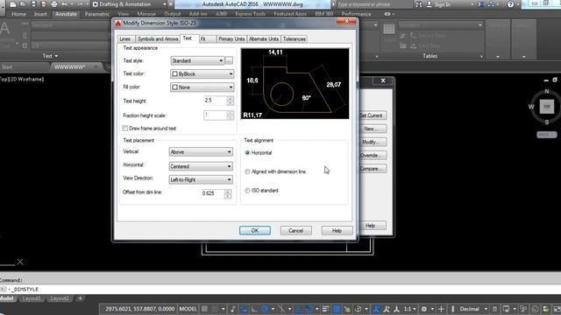Add a new layout with plus icon
This screenshot has height=315, width=561.
point(80,298)
